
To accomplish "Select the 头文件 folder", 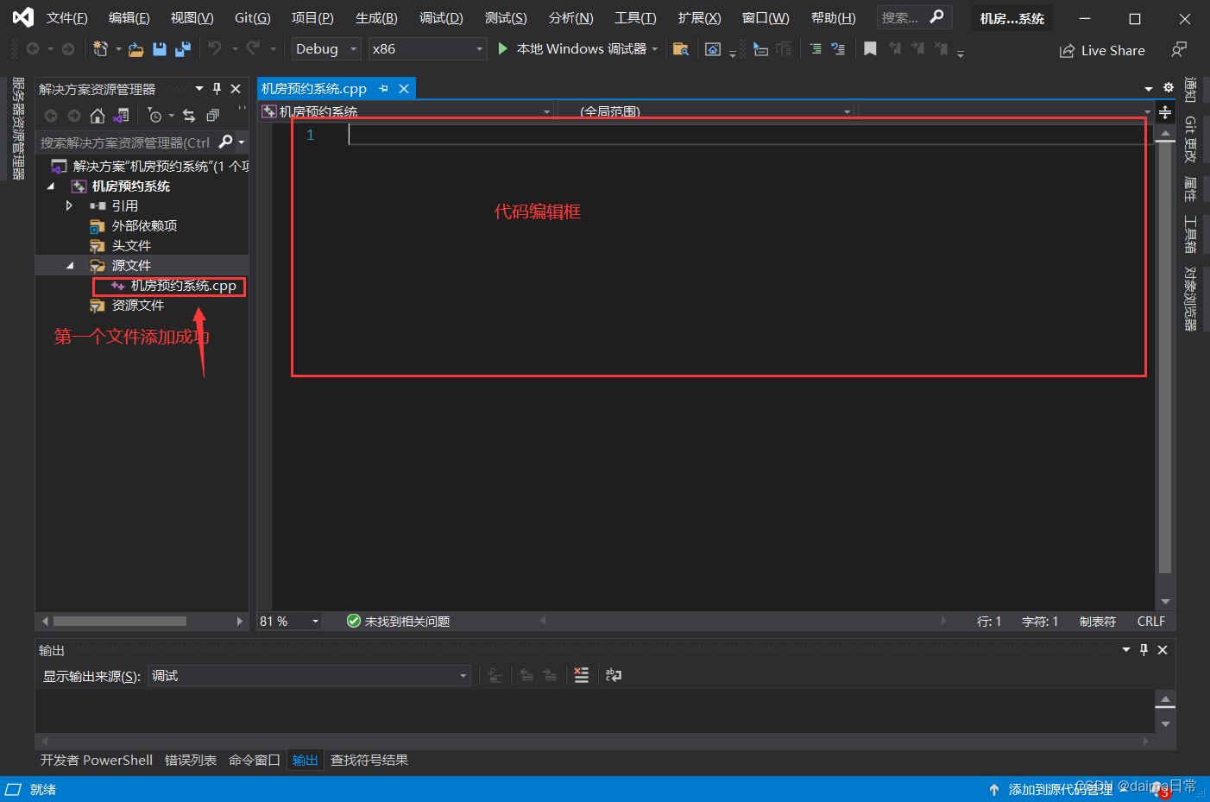I will click(131, 245).
